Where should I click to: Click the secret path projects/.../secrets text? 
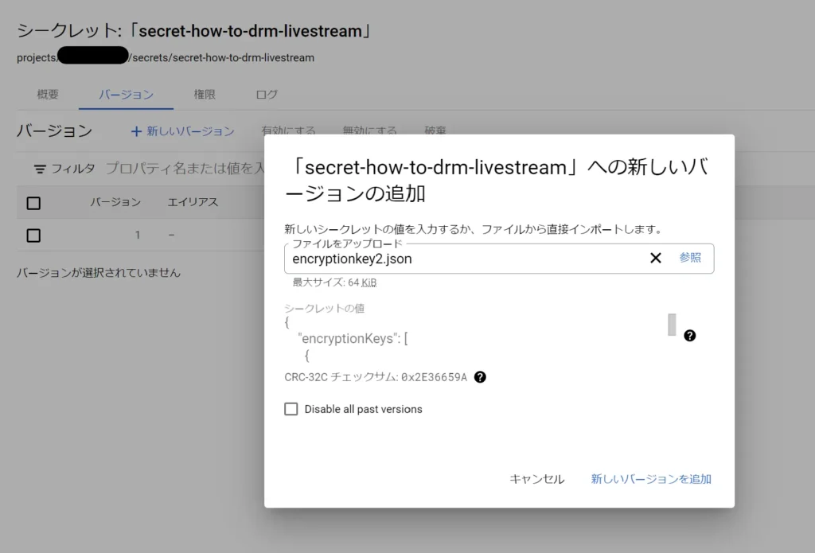(x=166, y=57)
